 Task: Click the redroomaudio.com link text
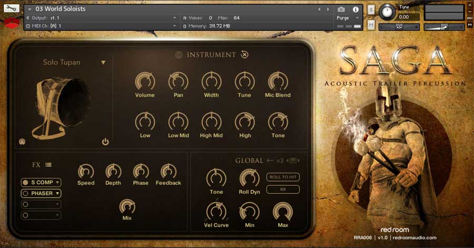point(414,237)
